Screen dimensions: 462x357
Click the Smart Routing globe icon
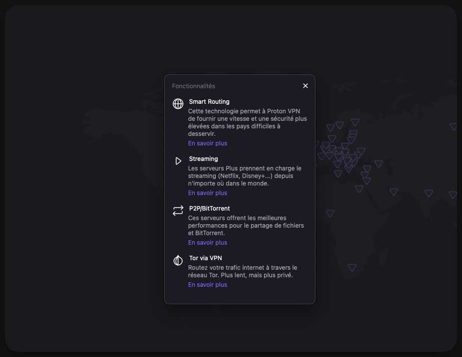point(178,104)
